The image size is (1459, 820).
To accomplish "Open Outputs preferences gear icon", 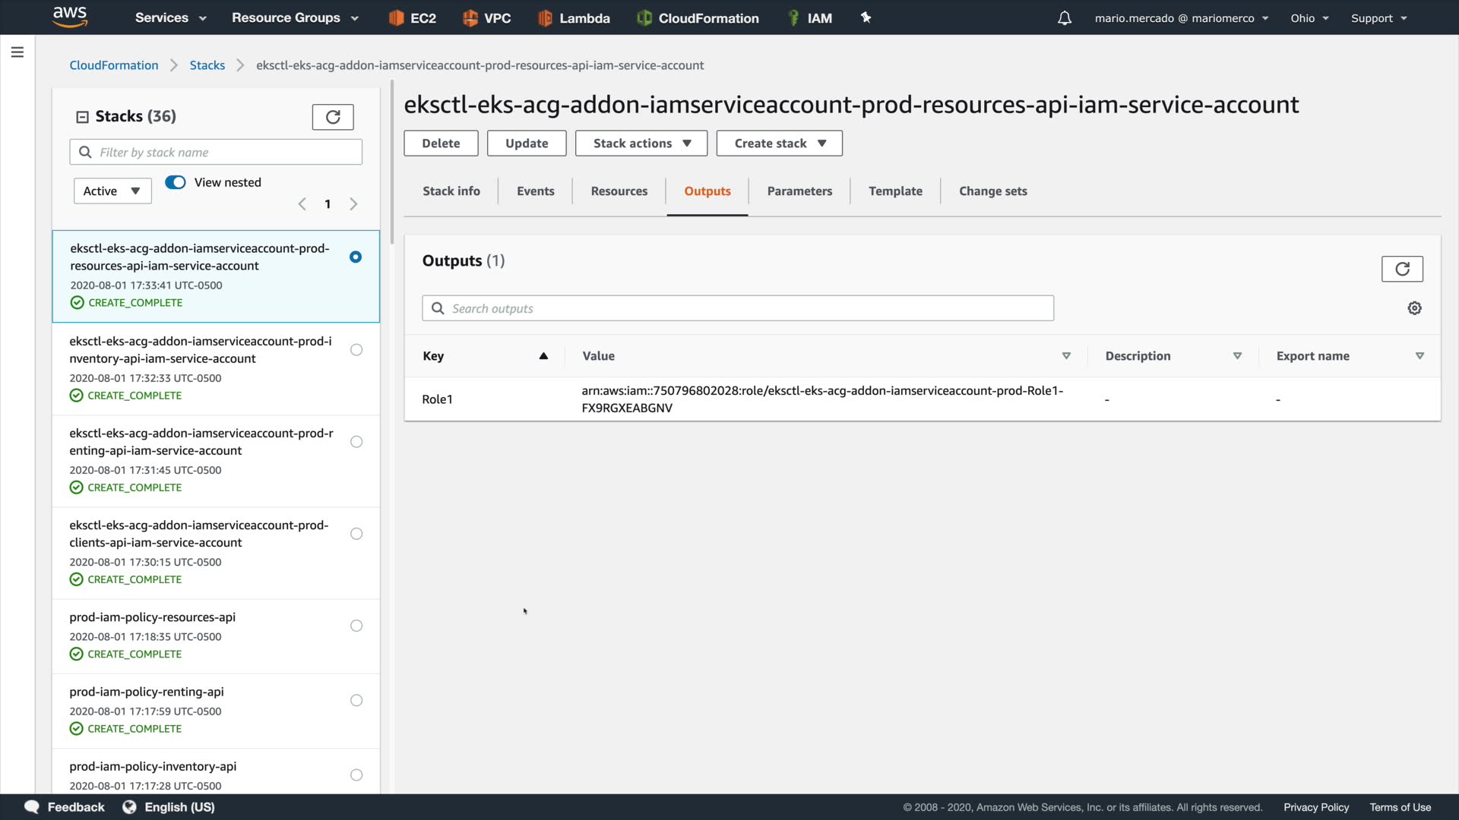I will (1414, 308).
